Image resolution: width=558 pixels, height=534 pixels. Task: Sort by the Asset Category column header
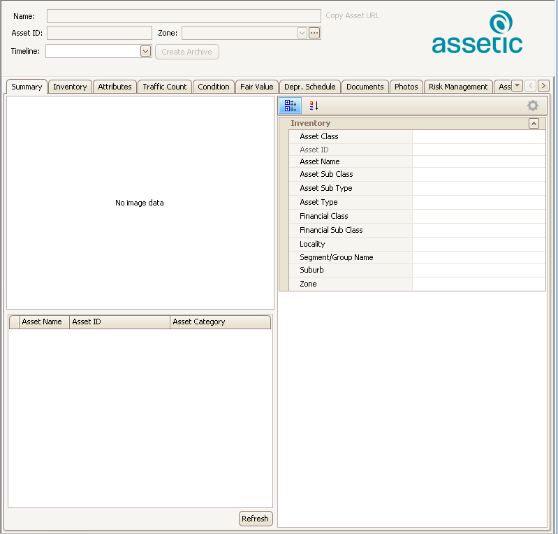(219, 322)
